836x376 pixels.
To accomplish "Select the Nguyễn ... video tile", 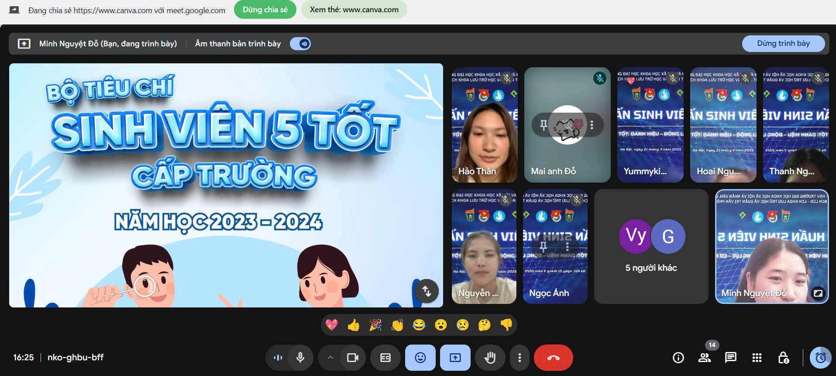I will pos(485,246).
